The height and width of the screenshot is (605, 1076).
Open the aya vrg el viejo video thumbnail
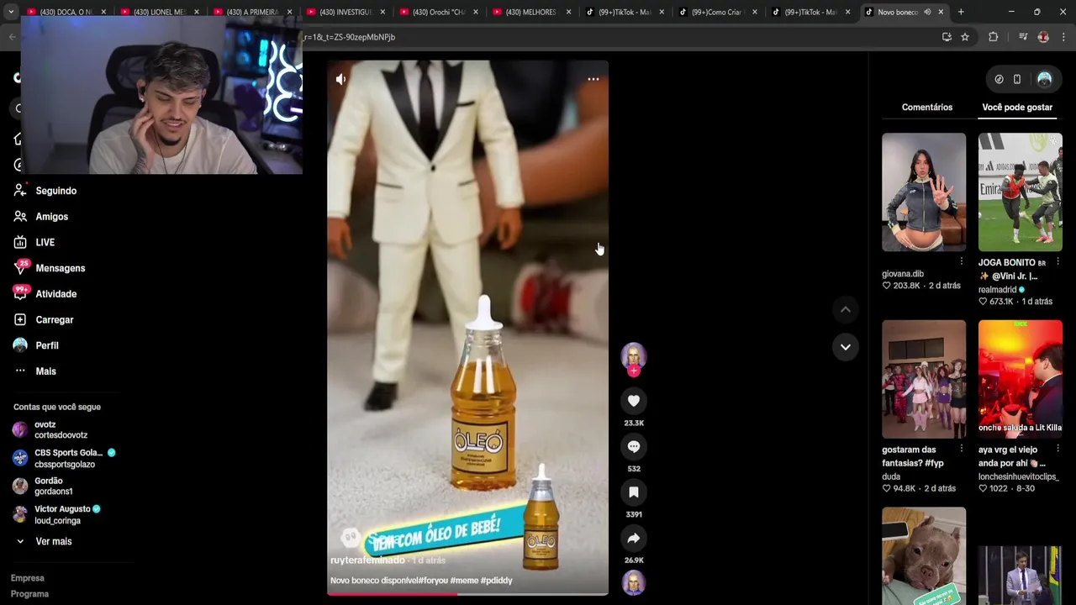coord(1021,379)
